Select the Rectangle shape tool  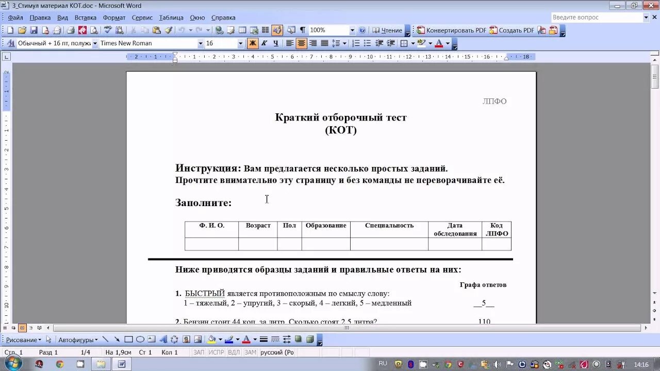[x=128, y=340]
